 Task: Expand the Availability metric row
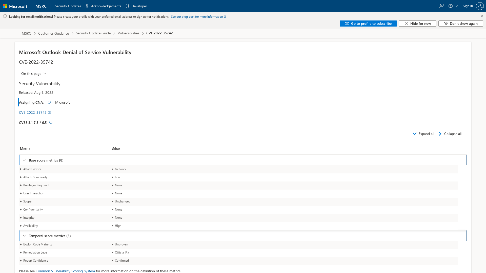point(21,226)
